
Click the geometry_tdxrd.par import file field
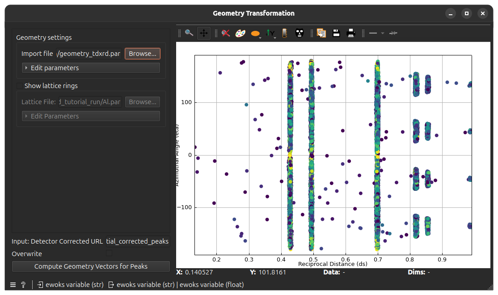(x=89, y=54)
